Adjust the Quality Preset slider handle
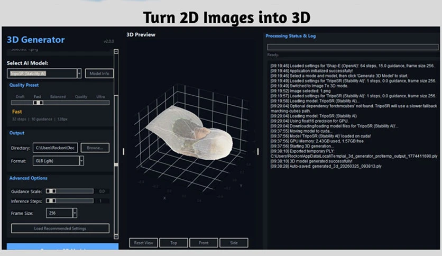The width and height of the screenshot is (442, 256). pos(38,103)
